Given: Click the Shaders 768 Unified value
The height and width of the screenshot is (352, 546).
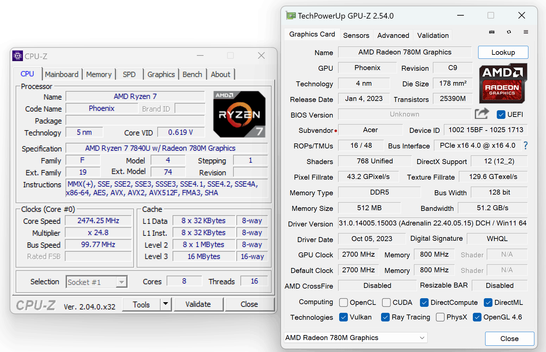Looking at the screenshot, I should coord(375,161).
